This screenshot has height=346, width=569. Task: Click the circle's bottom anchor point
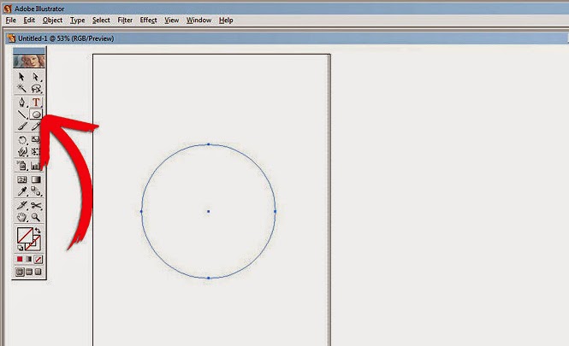pos(208,278)
